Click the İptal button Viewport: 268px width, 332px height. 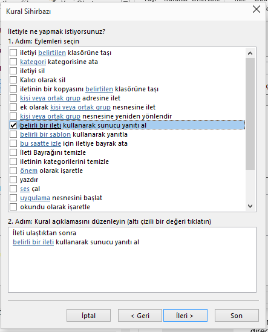[88, 316]
